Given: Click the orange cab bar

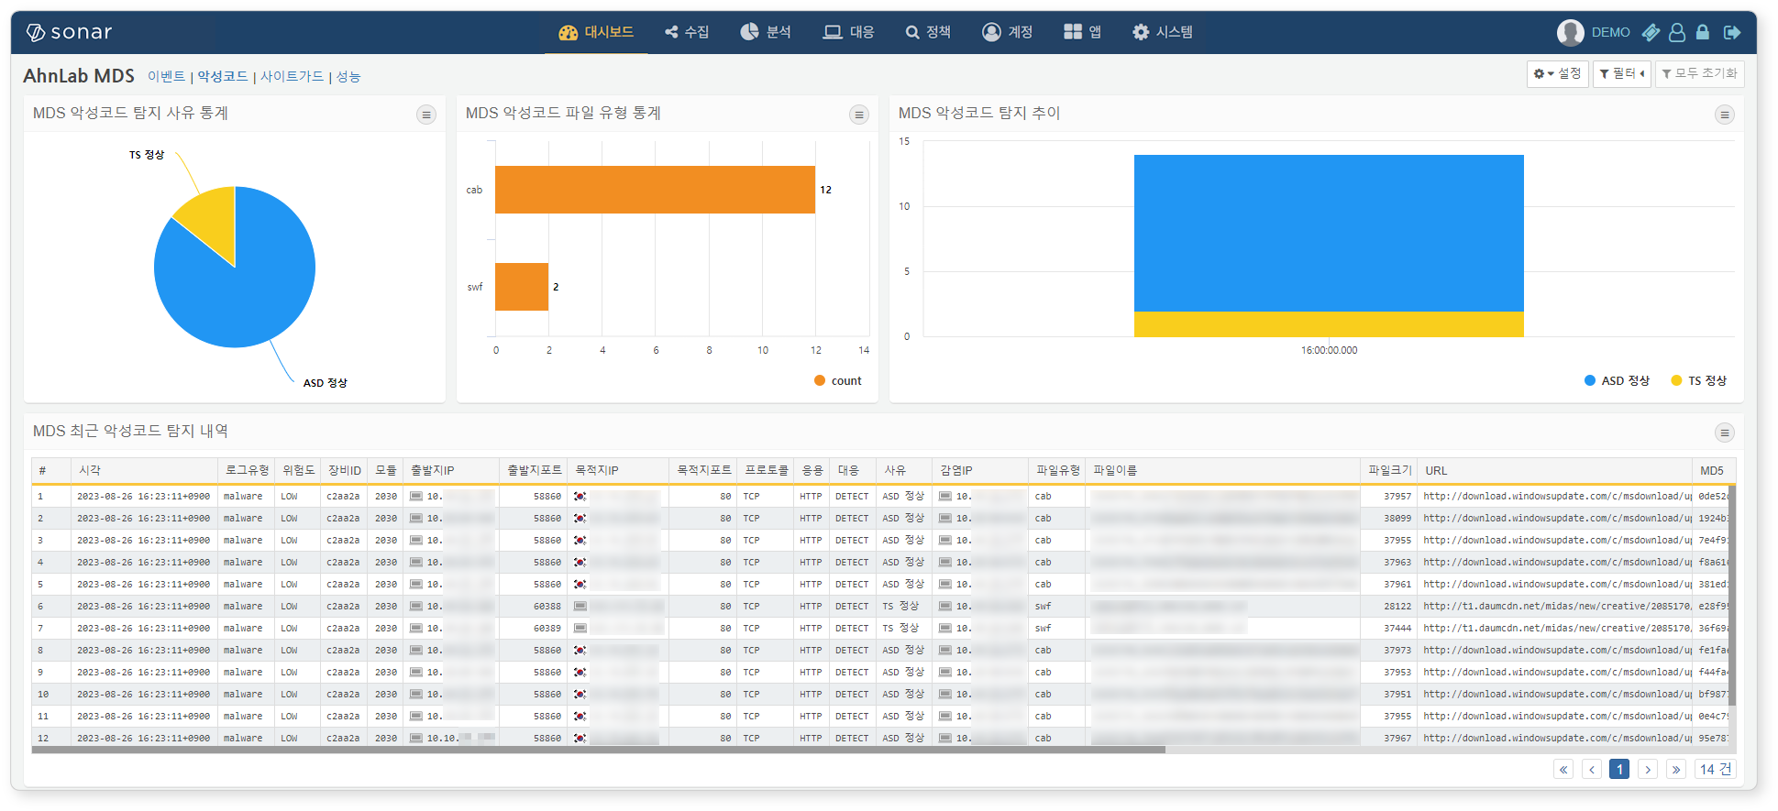Looking at the screenshot, I should click(x=655, y=190).
